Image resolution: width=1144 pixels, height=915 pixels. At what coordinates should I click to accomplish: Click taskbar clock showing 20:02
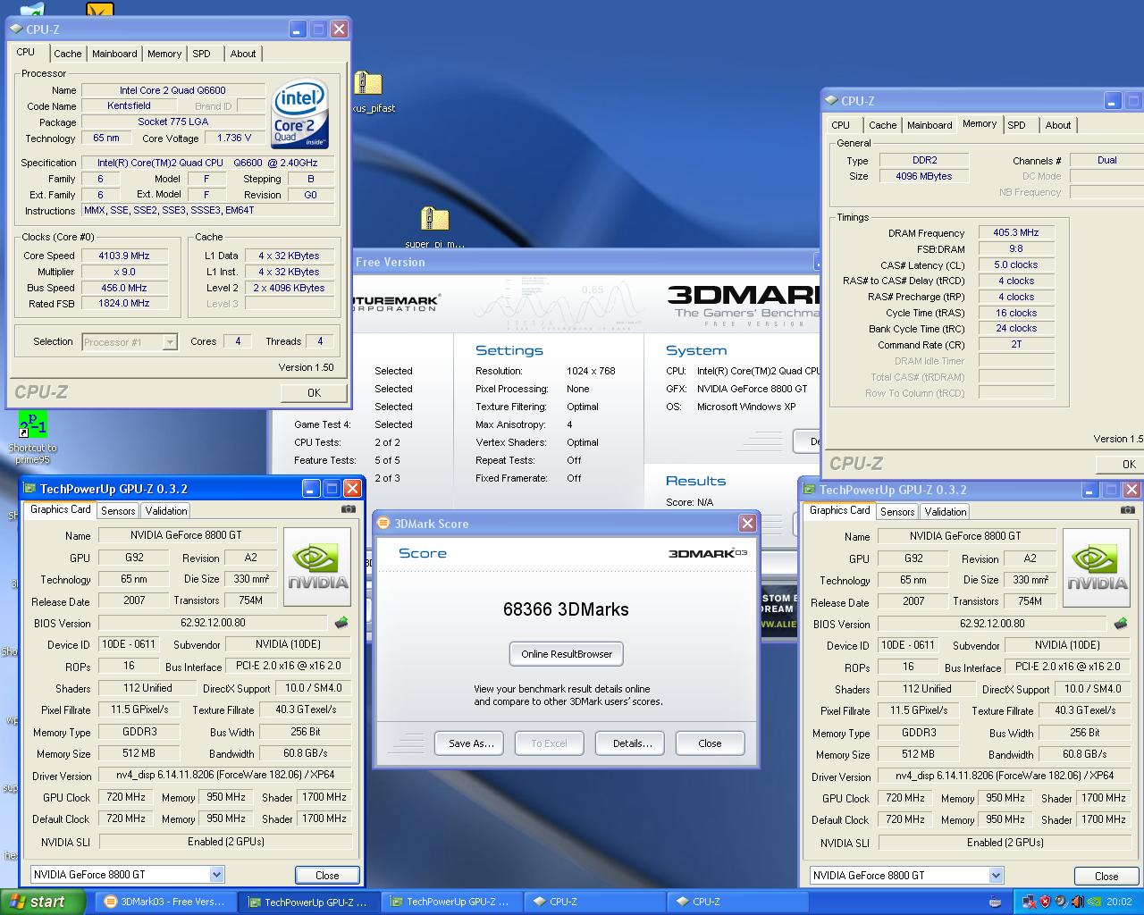(x=1119, y=902)
